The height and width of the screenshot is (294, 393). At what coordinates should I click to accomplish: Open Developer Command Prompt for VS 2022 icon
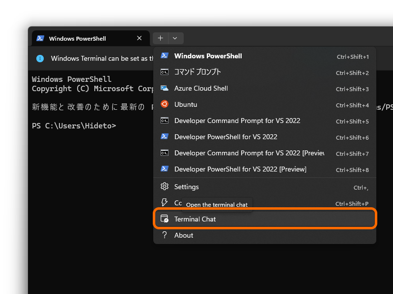point(164,121)
